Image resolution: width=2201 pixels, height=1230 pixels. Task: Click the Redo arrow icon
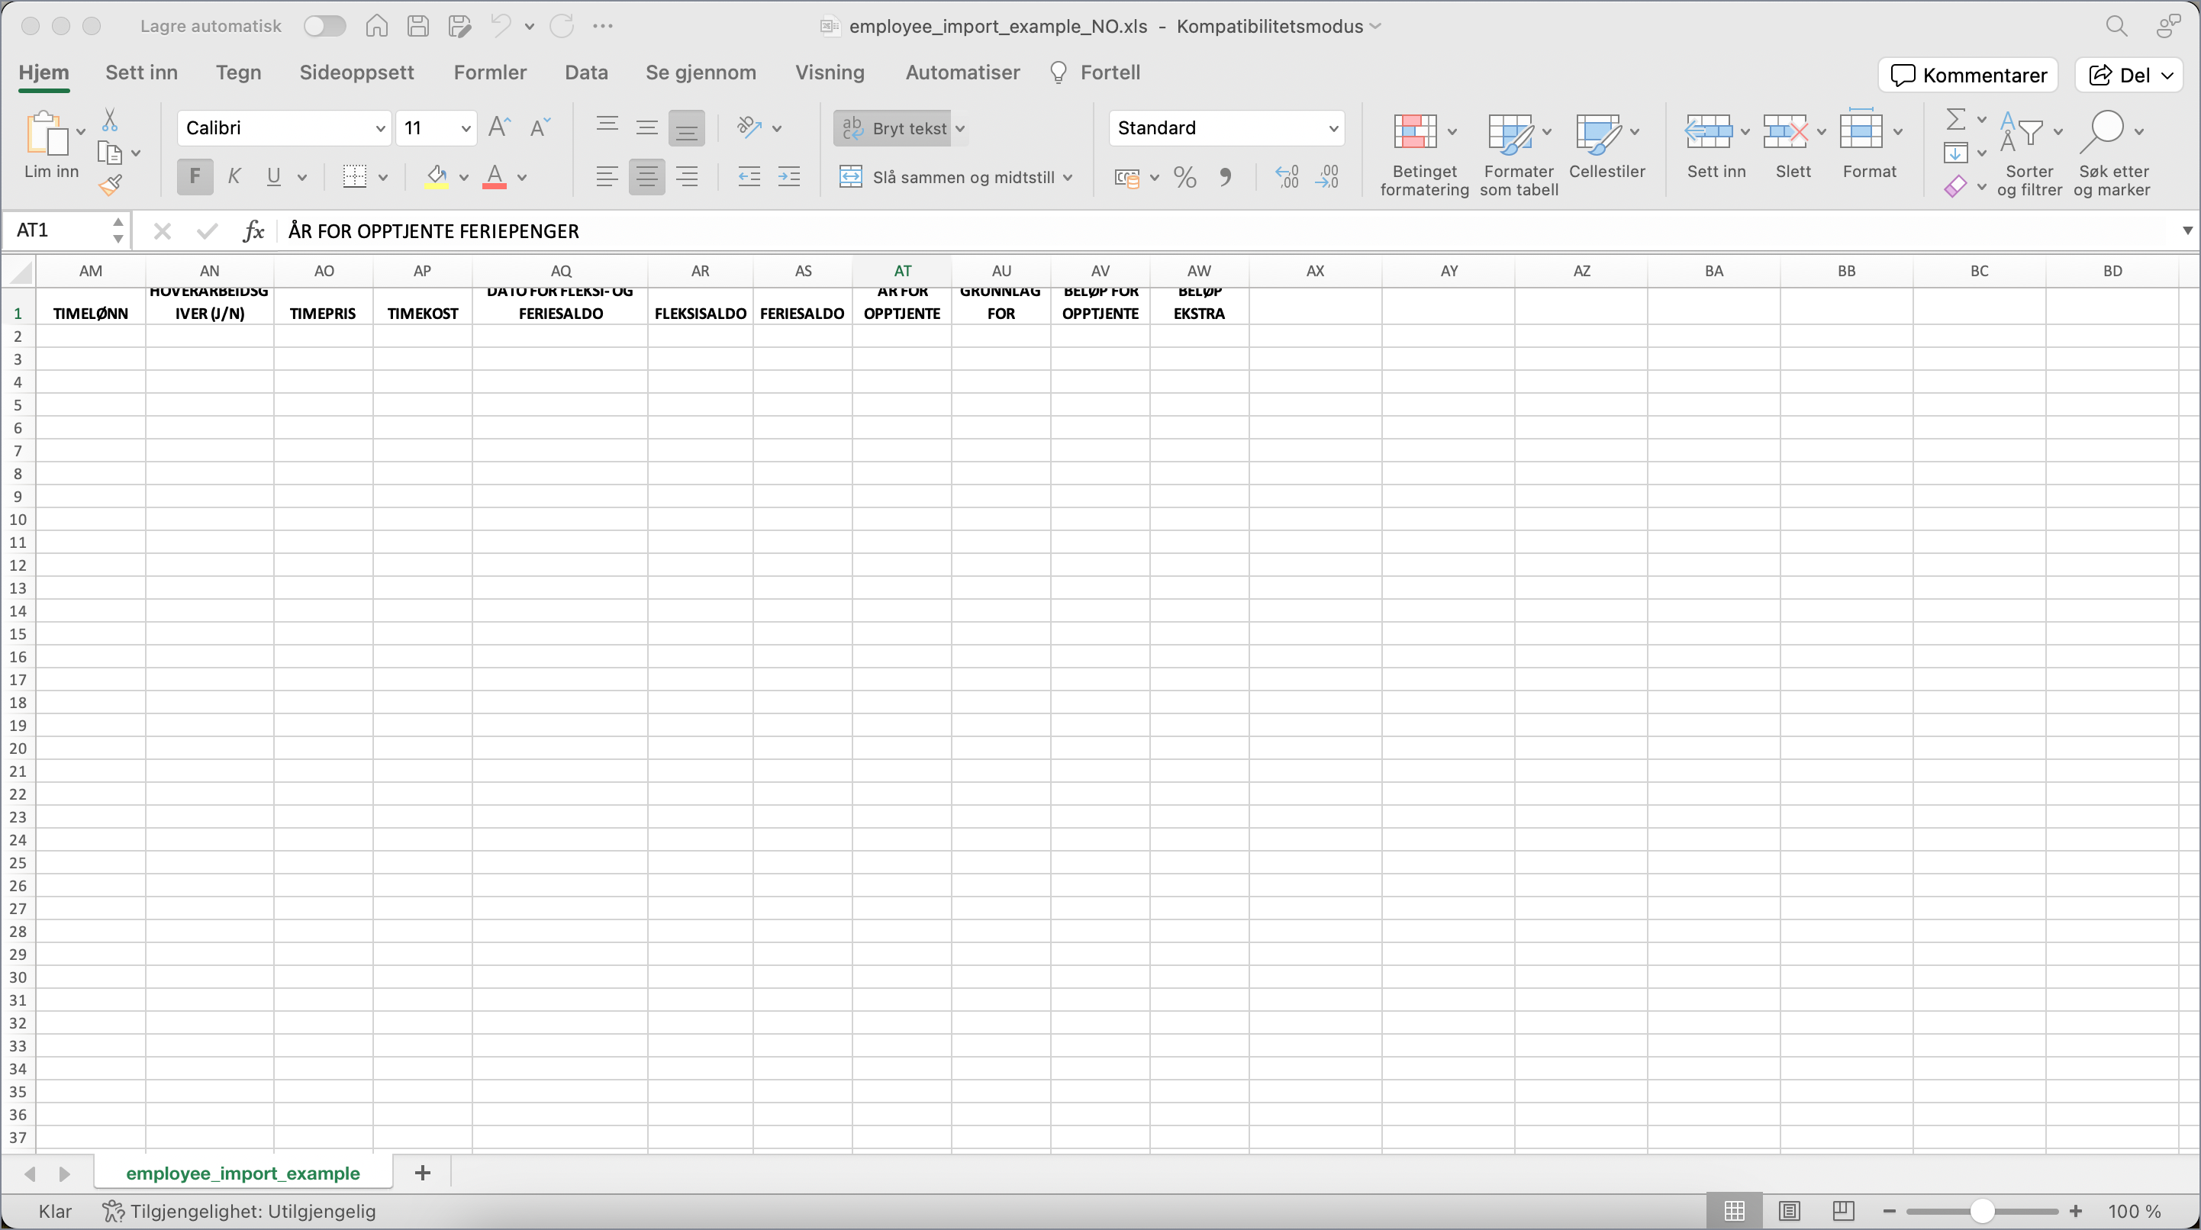[562, 26]
